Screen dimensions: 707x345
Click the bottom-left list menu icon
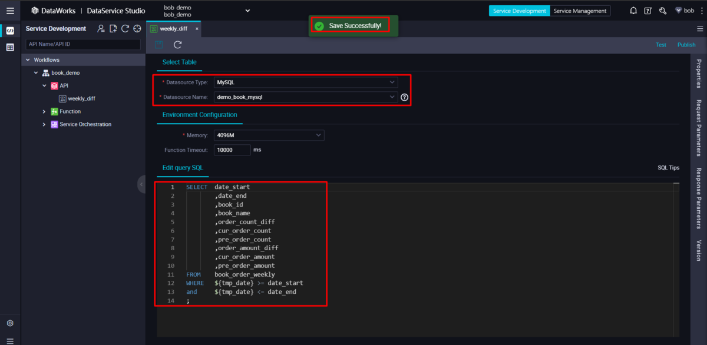pos(10,340)
